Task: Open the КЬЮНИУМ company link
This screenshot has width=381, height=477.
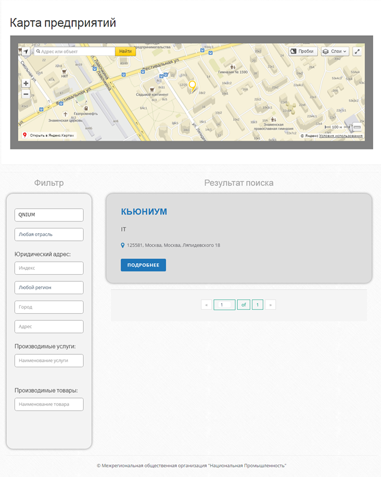Action: (x=144, y=211)
